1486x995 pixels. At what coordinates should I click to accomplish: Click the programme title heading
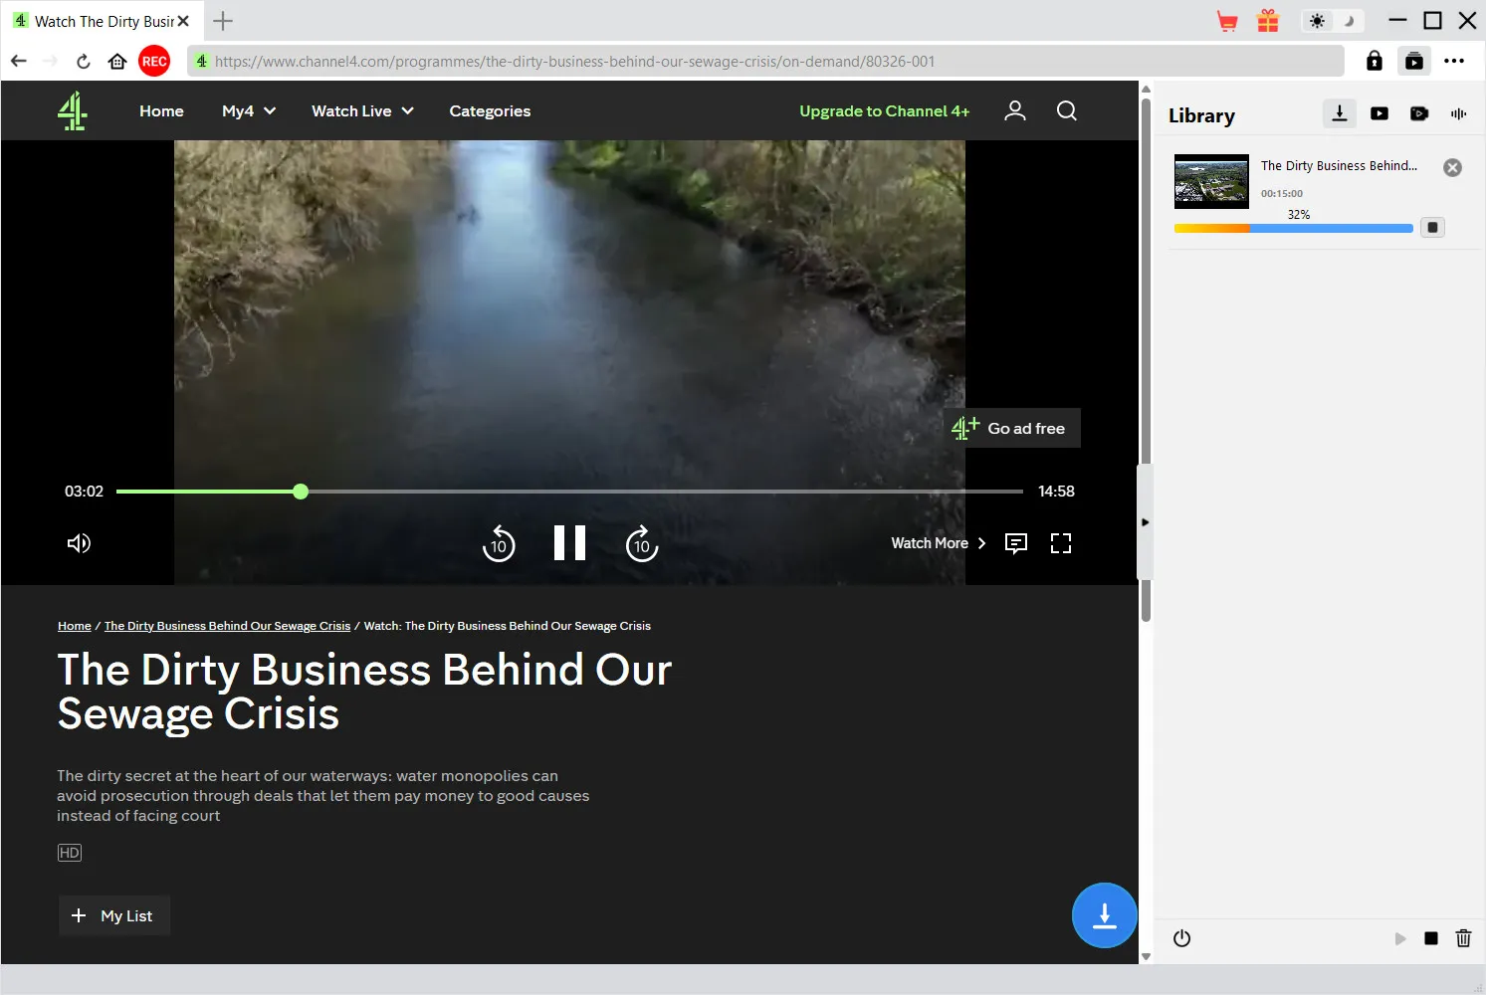pos(364,692)
